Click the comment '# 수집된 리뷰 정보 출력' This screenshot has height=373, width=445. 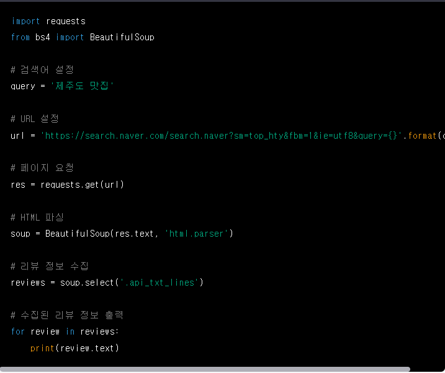[x=67, y=315]
